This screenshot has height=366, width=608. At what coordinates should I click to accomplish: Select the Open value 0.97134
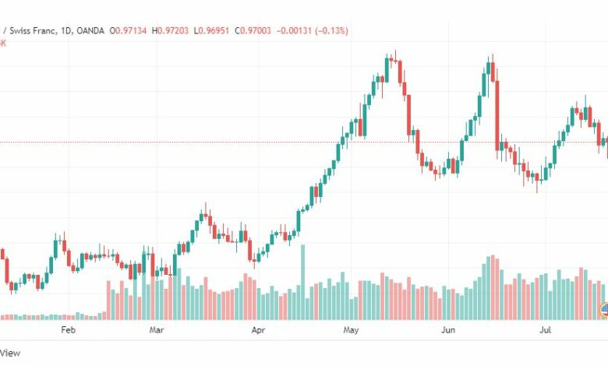pyautogui.click(x=131, y=30)
